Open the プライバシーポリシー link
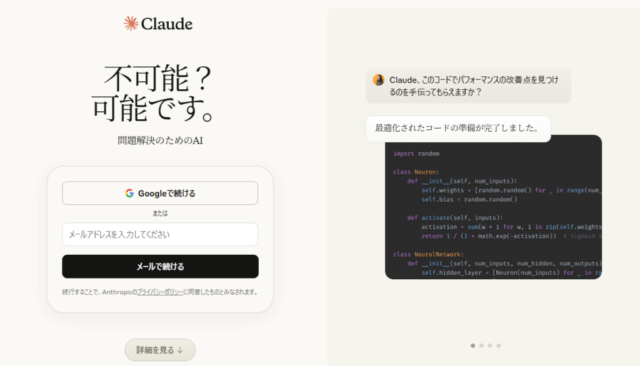The image size is (640, 366). [x=160, y=292]
